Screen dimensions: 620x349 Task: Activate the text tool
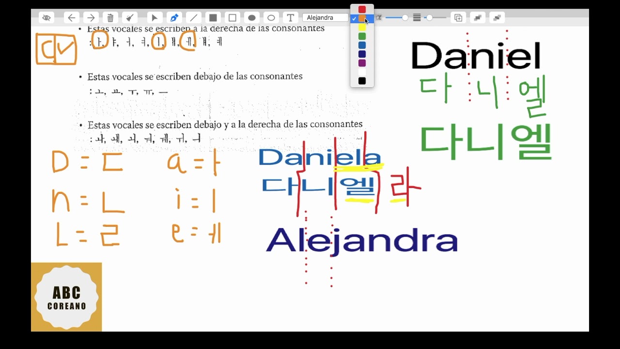tap(291, 18)
